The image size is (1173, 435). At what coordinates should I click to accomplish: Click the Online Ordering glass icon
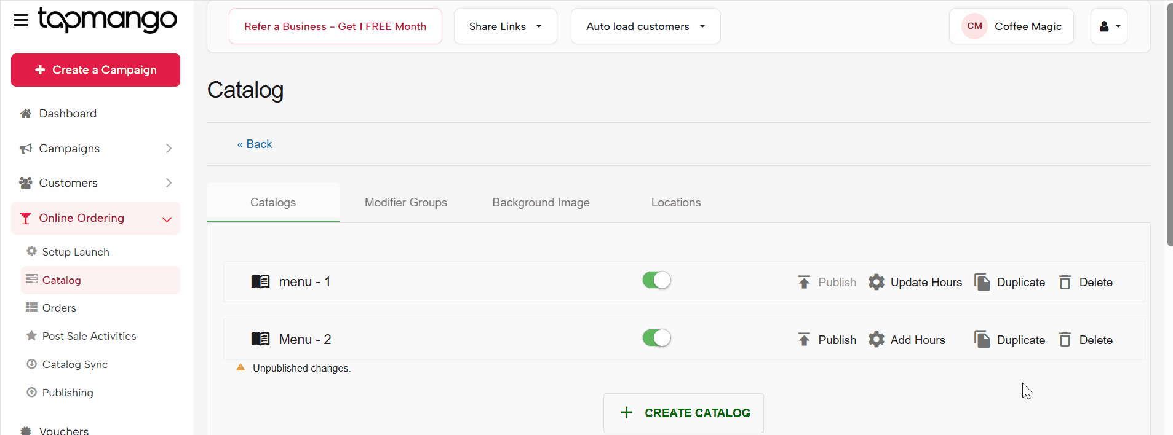26,218
